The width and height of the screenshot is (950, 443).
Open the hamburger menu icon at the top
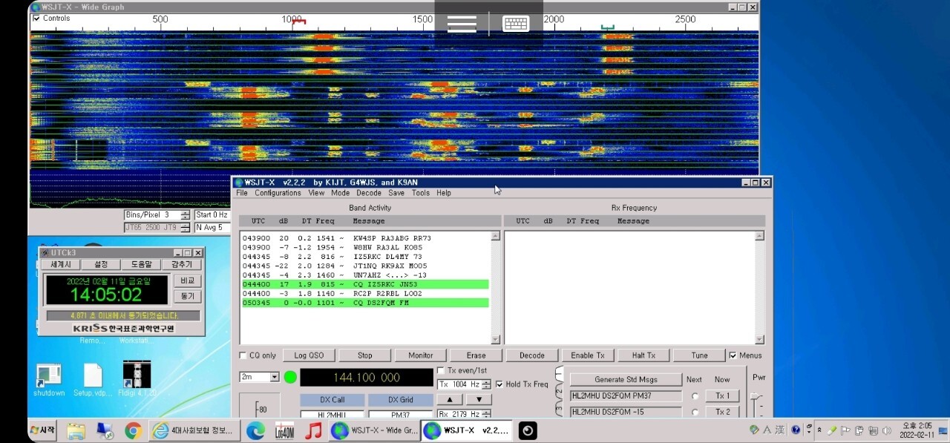click(x=462, y=23)
